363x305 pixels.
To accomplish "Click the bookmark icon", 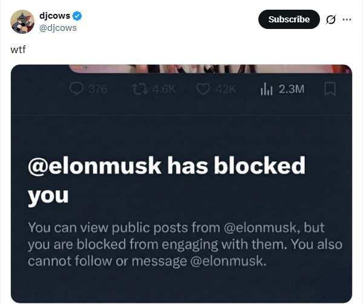I will tap(330, 89).
